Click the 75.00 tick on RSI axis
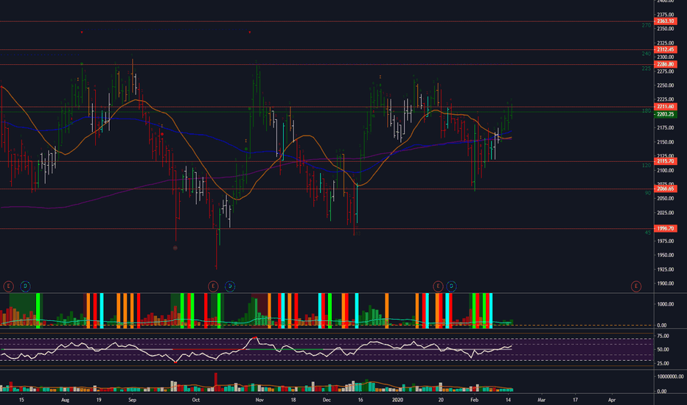Image resolution: width=687 pixels, height=405 pixels. coord(663,337)
